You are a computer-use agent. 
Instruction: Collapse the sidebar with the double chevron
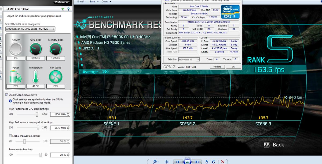pos(1,9)
